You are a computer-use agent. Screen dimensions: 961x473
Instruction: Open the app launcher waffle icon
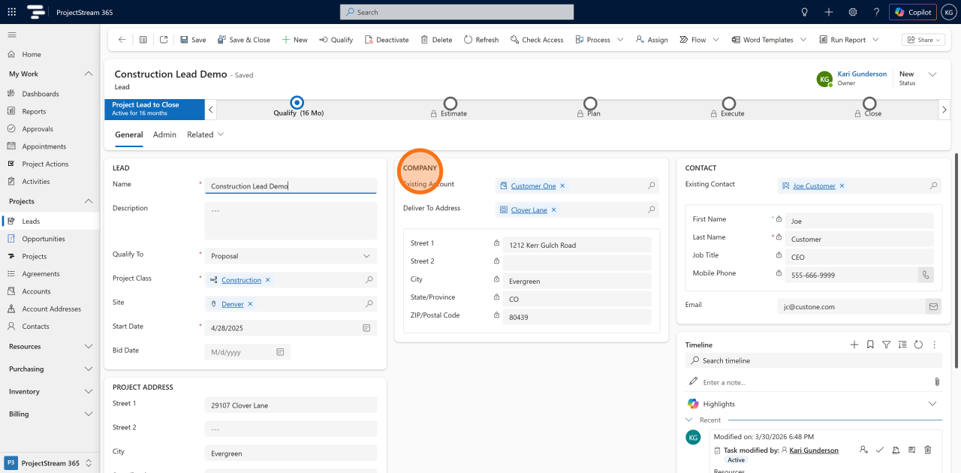(x=11, y=12)
